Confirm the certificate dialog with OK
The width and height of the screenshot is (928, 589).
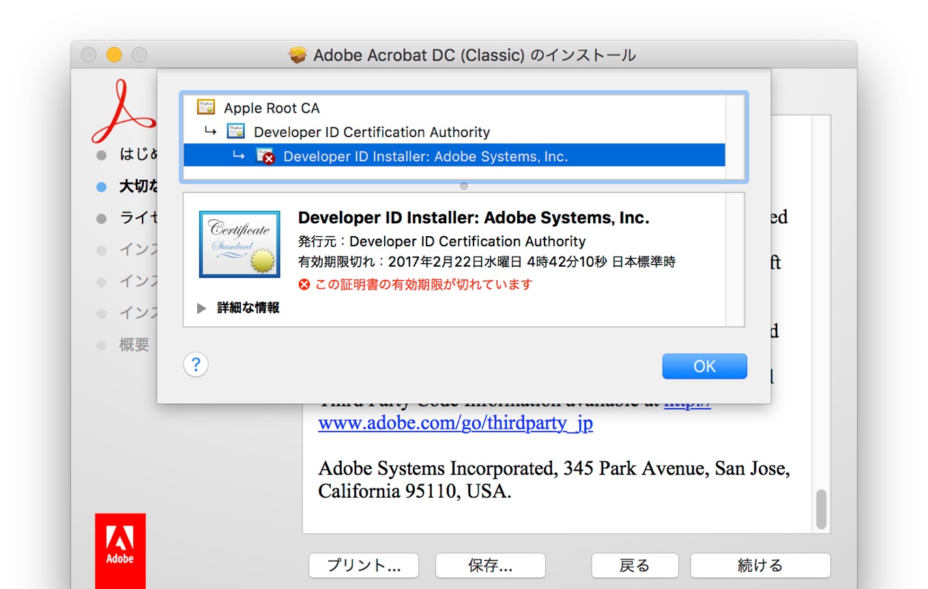pyautogui.click(x=705, y=367)
